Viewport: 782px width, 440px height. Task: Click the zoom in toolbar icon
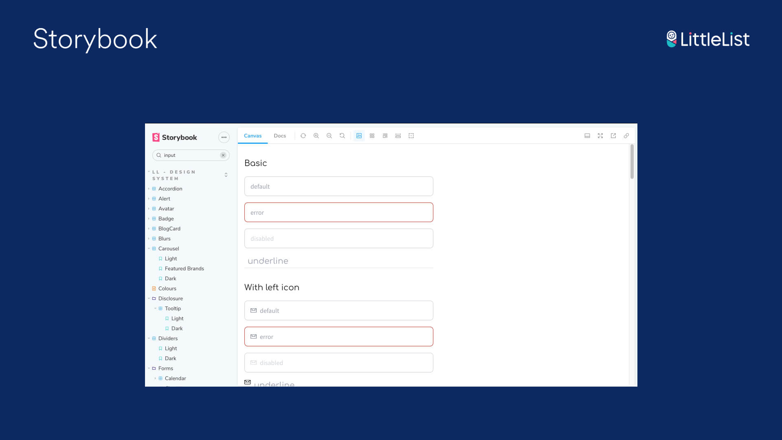click(316, 136)
